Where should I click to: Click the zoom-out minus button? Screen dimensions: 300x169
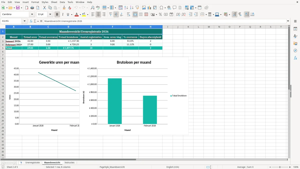click(x=270, y=167)
